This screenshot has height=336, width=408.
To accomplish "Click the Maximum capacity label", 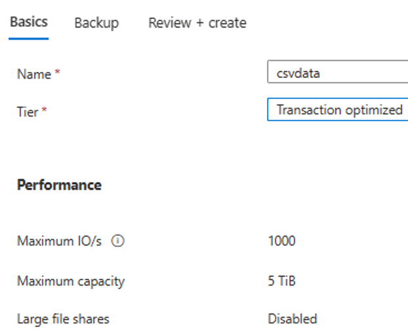I will [x=71, y=282].
